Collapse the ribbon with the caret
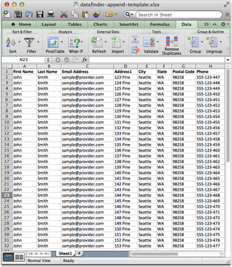 214,25
